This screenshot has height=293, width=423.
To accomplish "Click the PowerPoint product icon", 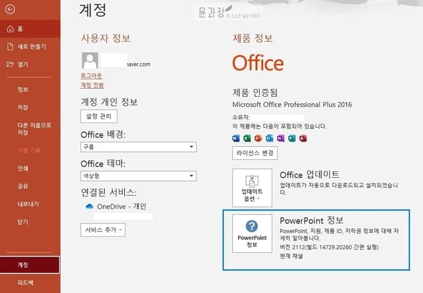I will pyautogui.click(x=258, y=139).
